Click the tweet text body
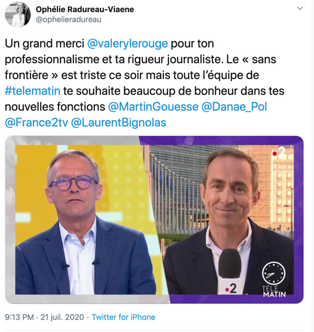314x332 pixels. point(145,83)
